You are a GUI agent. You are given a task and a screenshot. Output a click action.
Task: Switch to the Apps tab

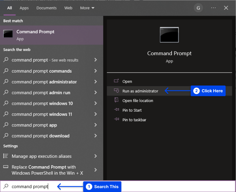tap(24, 8)
